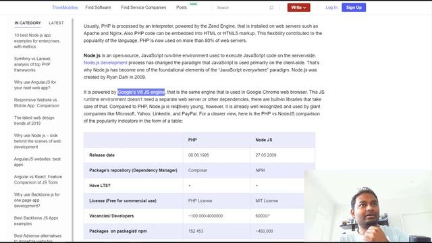This screenshot has height=243, width=432.
Task: Open the Find Service Companies menu
Action: click(x=144, y=7)
